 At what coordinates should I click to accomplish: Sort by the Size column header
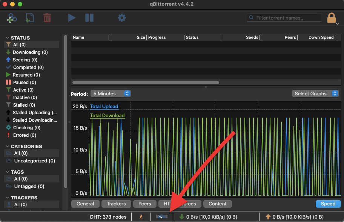tap(128, 37)
